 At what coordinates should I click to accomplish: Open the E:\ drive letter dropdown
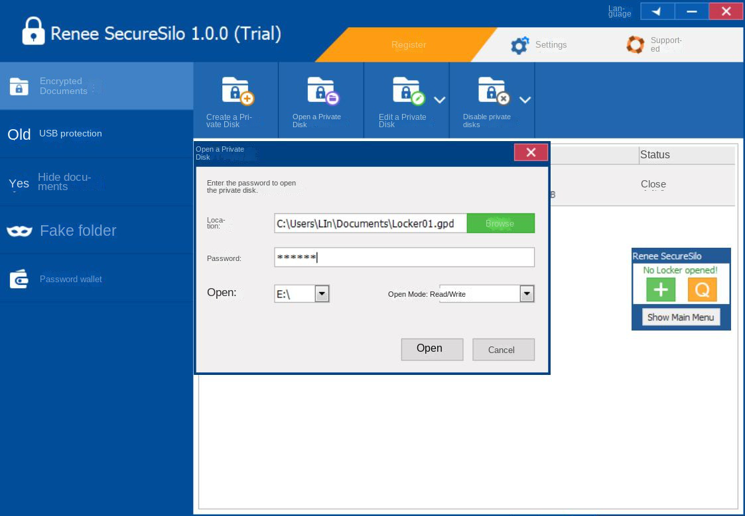[322, 293]
